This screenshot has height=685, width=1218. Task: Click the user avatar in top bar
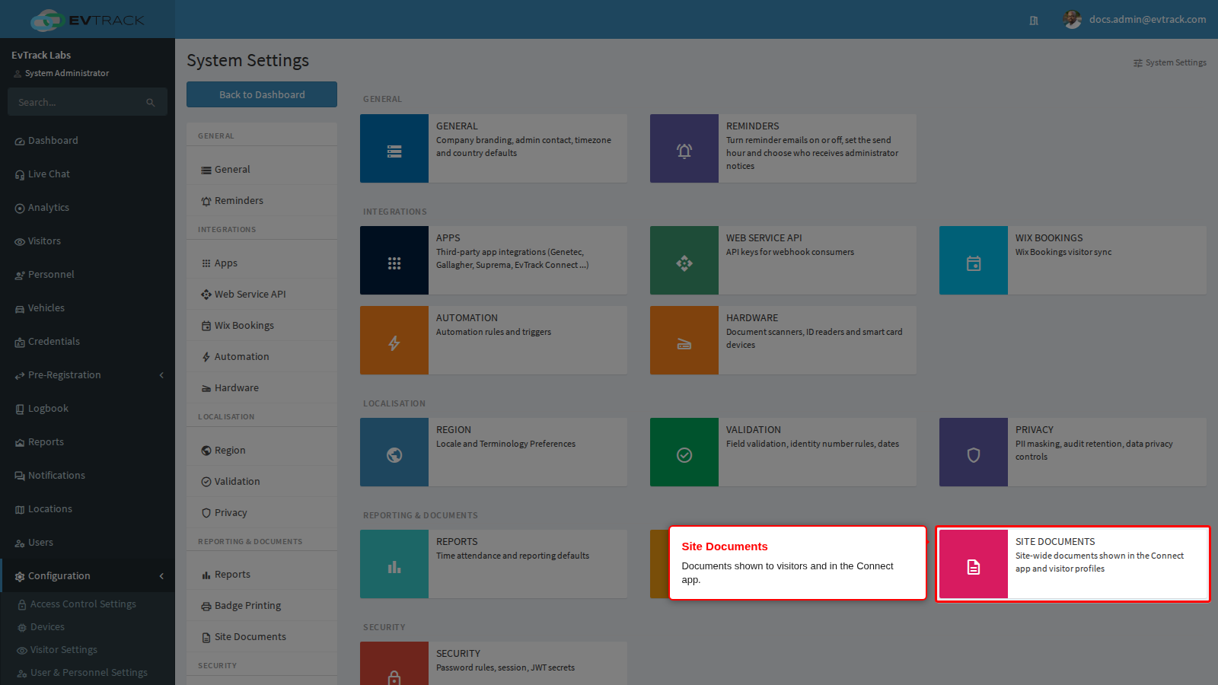[1073, 20]
